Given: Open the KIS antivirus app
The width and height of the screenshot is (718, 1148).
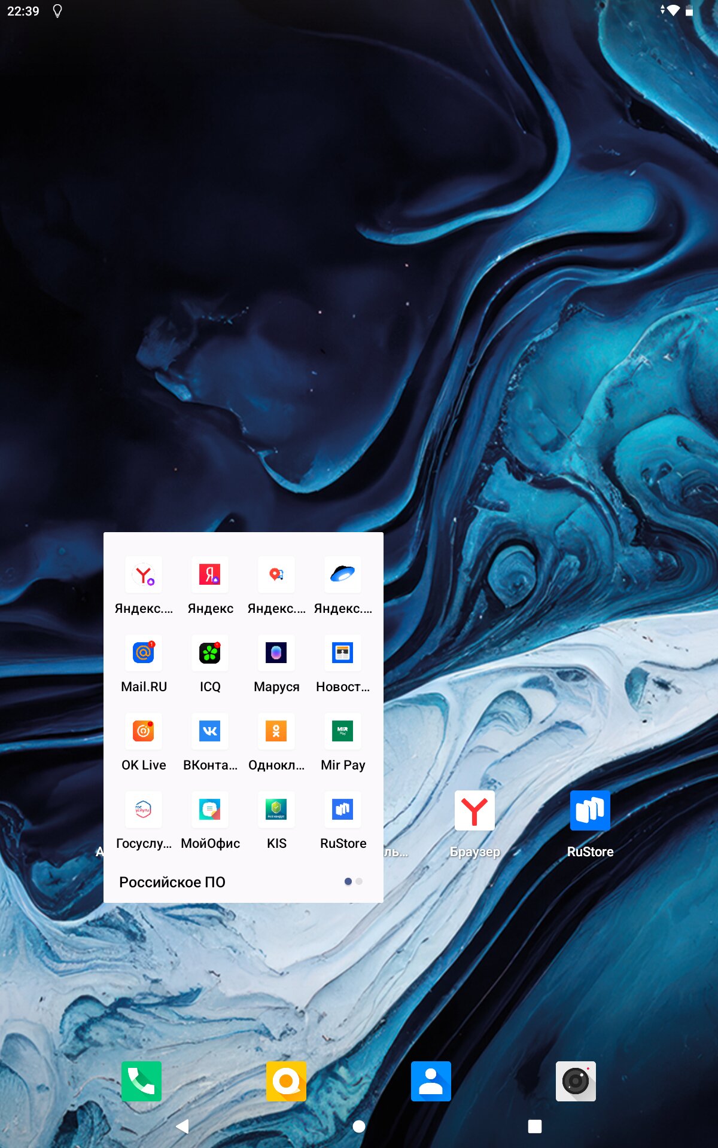Looking at the screenshot, I should (x=276, y=810).
